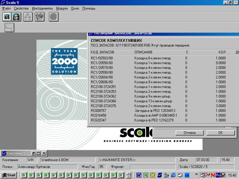Click the organization chart toolbar icon
The height and width of the screenshot is (179, 239).
[28, 17]
